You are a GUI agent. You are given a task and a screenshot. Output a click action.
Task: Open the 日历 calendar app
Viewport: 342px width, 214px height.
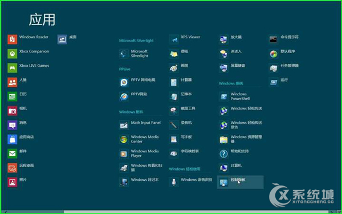pos(17,96)
